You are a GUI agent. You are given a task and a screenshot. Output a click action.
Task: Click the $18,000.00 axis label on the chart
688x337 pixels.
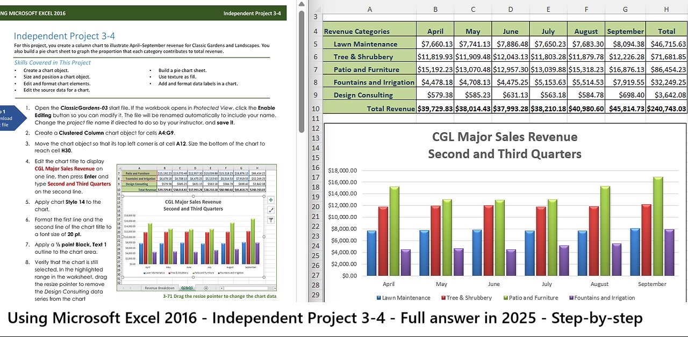(342, 170)
